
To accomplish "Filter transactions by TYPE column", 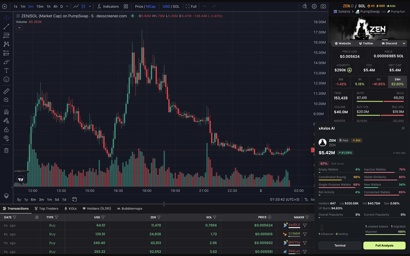I will (x=56, y=217).
